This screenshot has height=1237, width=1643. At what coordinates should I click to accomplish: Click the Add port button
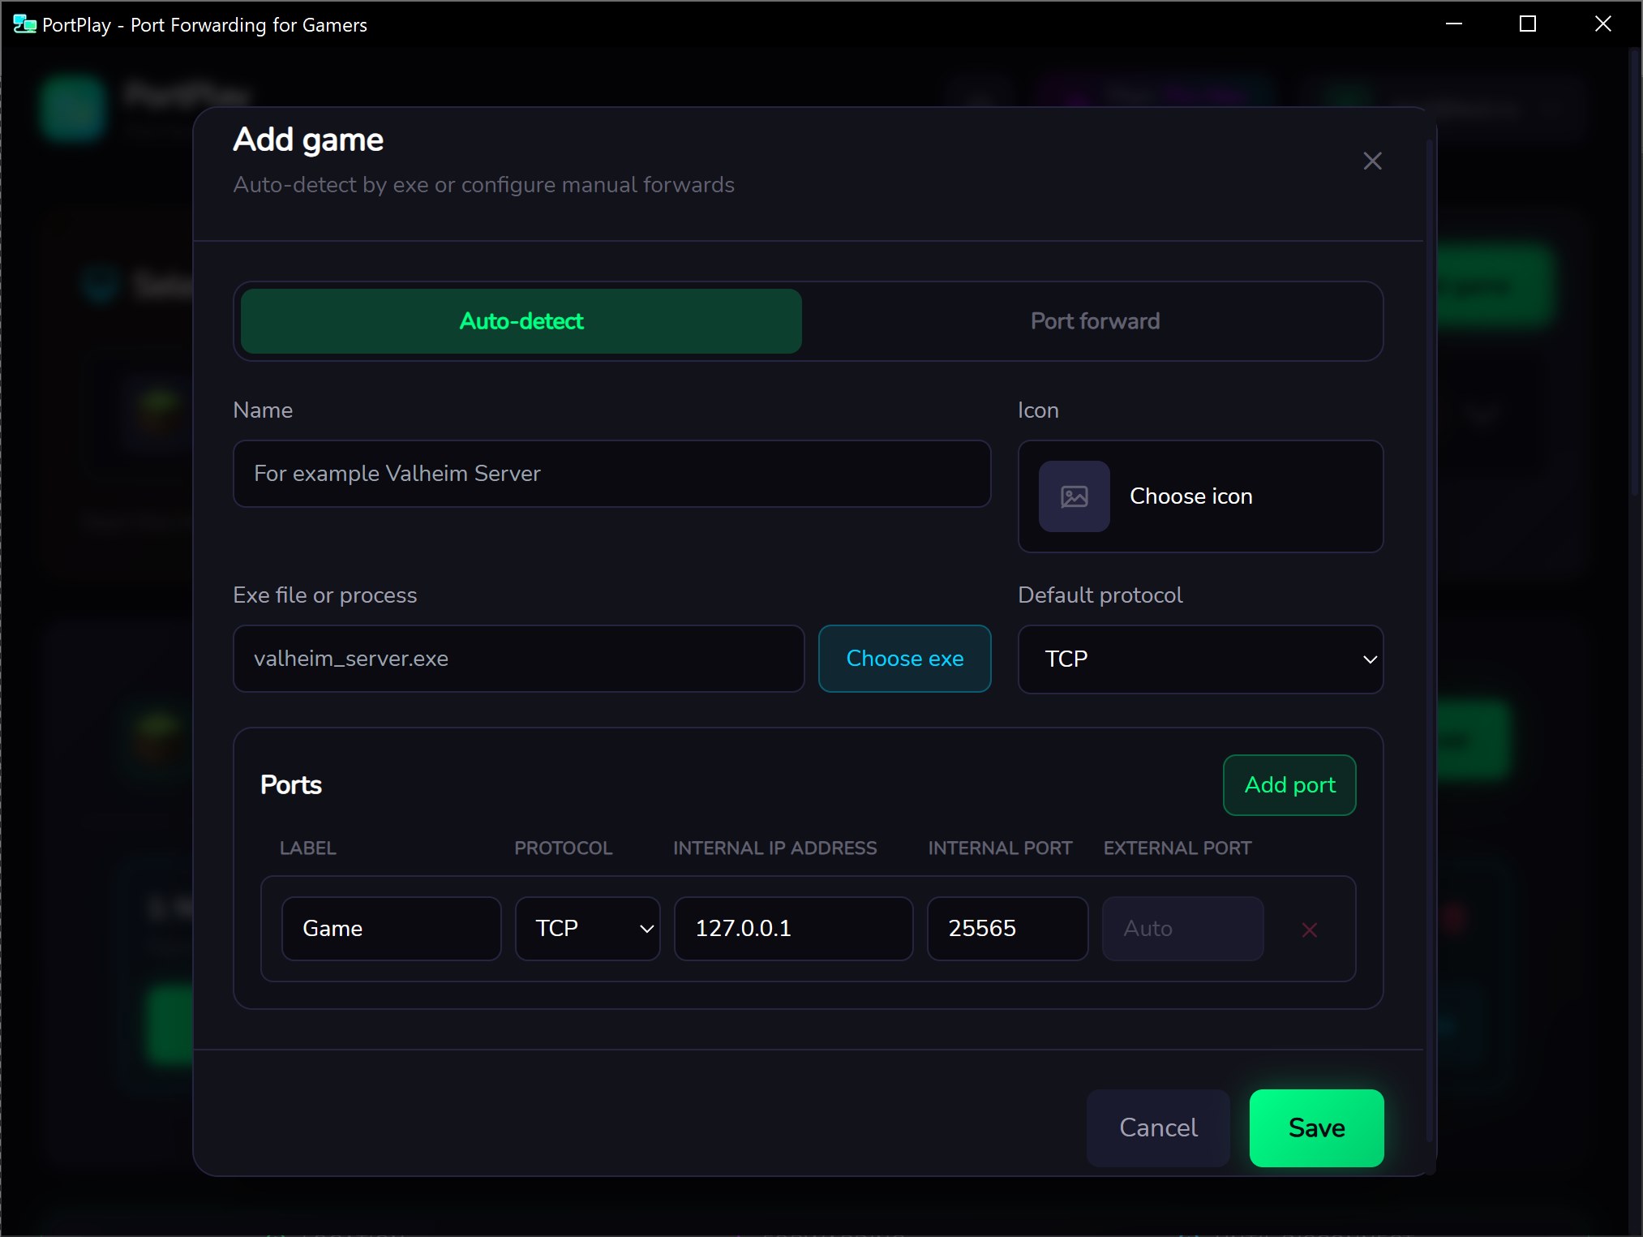(x=1289, y=785)
